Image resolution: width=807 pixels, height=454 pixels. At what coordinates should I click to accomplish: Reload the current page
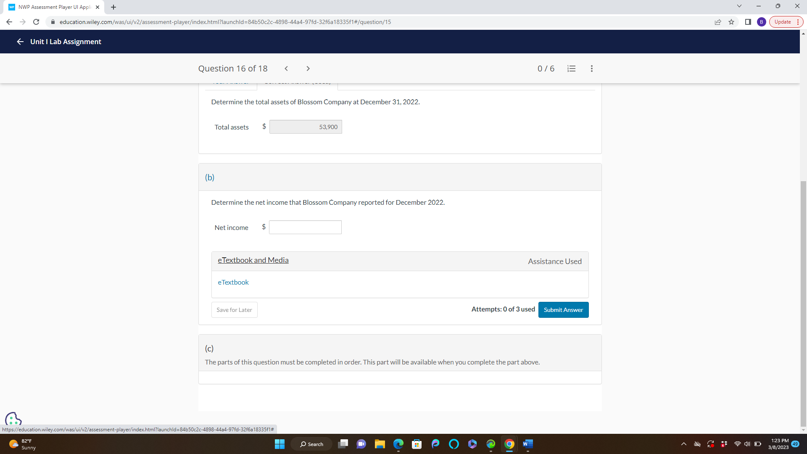point(36,22)
